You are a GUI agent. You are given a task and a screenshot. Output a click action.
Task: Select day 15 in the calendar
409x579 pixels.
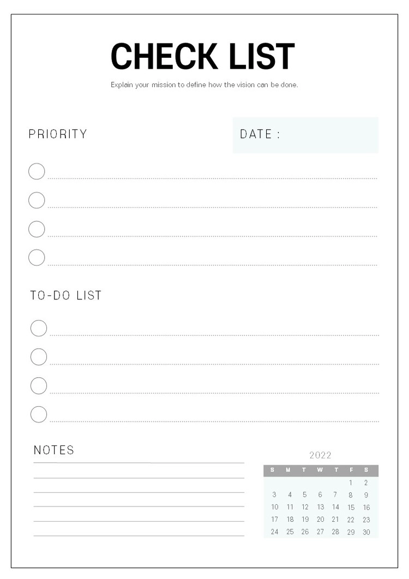click(351, 508)
